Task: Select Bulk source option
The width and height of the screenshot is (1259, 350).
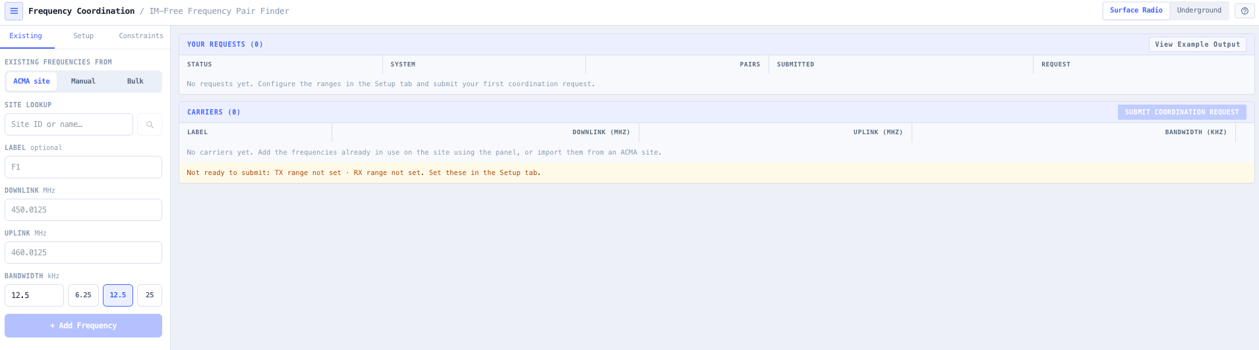Action: click(135, 82)
